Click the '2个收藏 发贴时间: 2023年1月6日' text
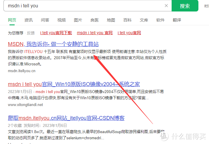Screen dimensions: 209x144 pyautogui.click(x=37, y=125)
